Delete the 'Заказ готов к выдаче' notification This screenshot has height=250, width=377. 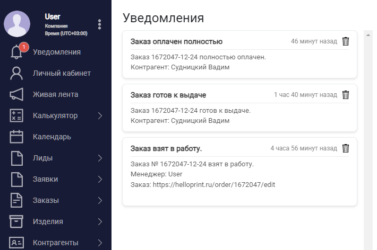click(346, 95)
